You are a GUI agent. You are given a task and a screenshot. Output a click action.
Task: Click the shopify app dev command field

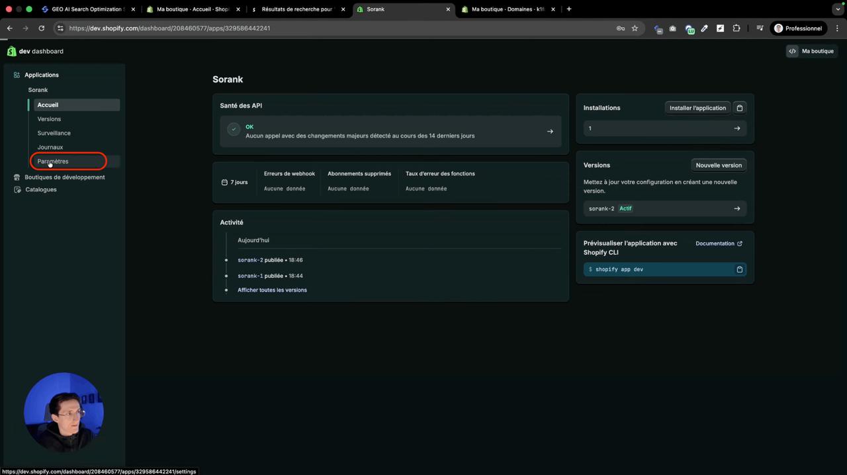click(664, 269)
